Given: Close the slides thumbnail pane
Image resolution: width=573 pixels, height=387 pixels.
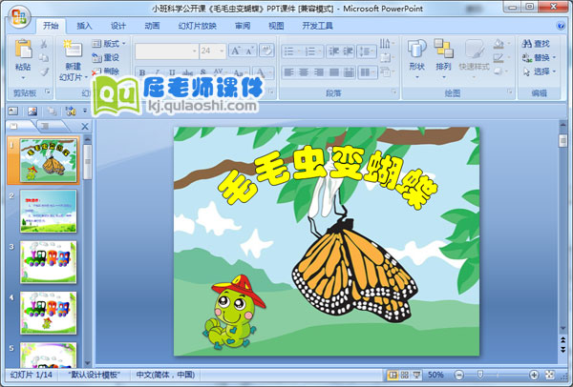Looking at the screenshot, I should pos(85,127).
